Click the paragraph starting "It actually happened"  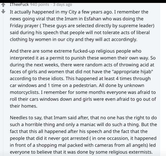click(82, 26)
